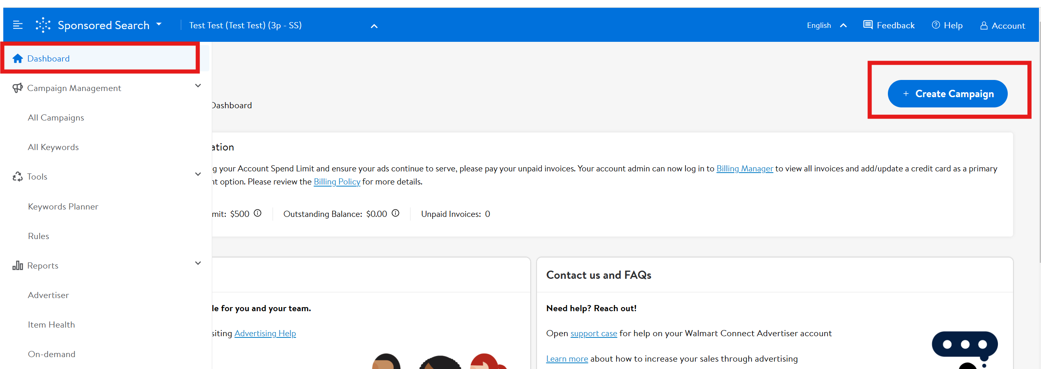1041x369 pixels.
Task: Collapse the Campaign Management section
Action: [x=198, y=86]
